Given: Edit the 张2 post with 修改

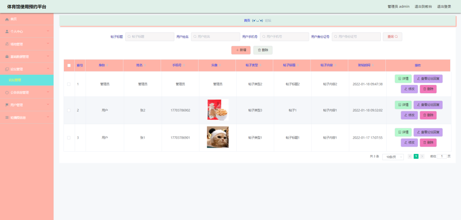Looking at the screenshot, I should tap(409, 115).
